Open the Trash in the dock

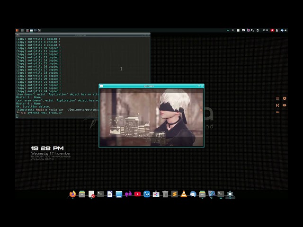click(x=165, y=194)
